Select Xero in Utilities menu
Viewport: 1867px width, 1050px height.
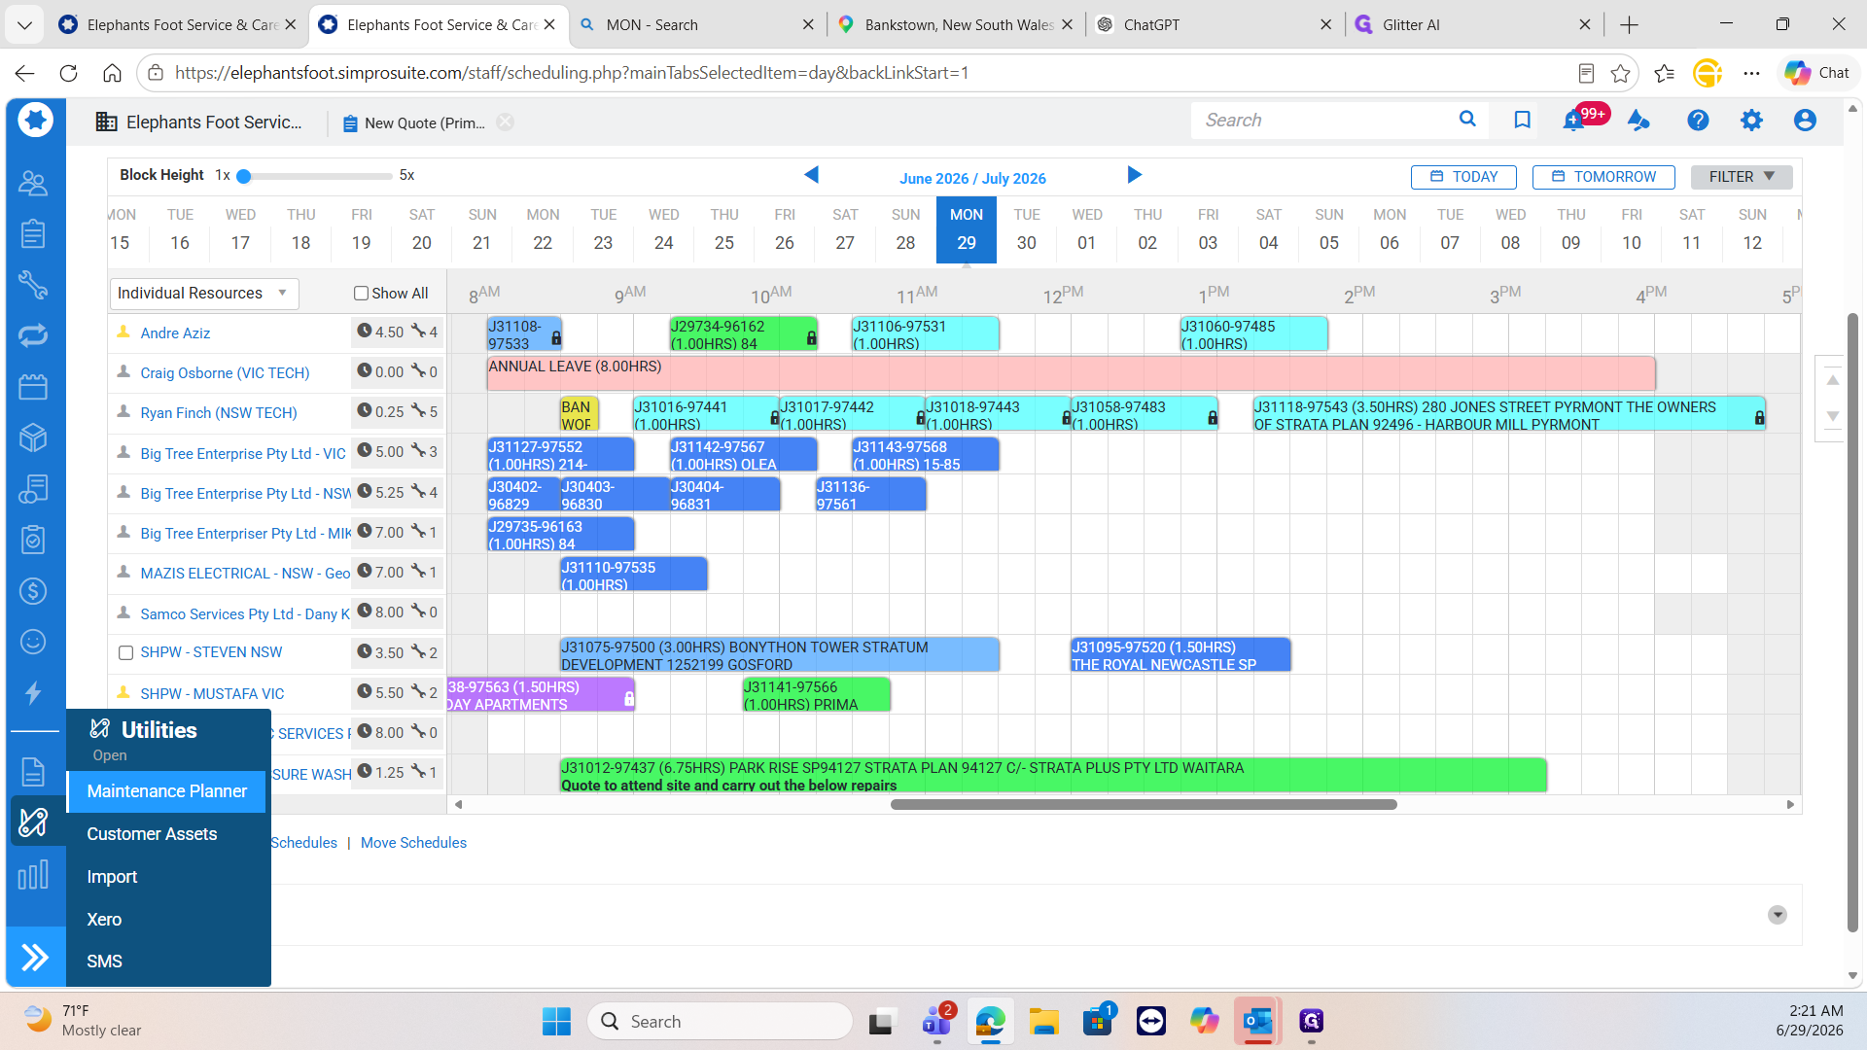point(104,920)
